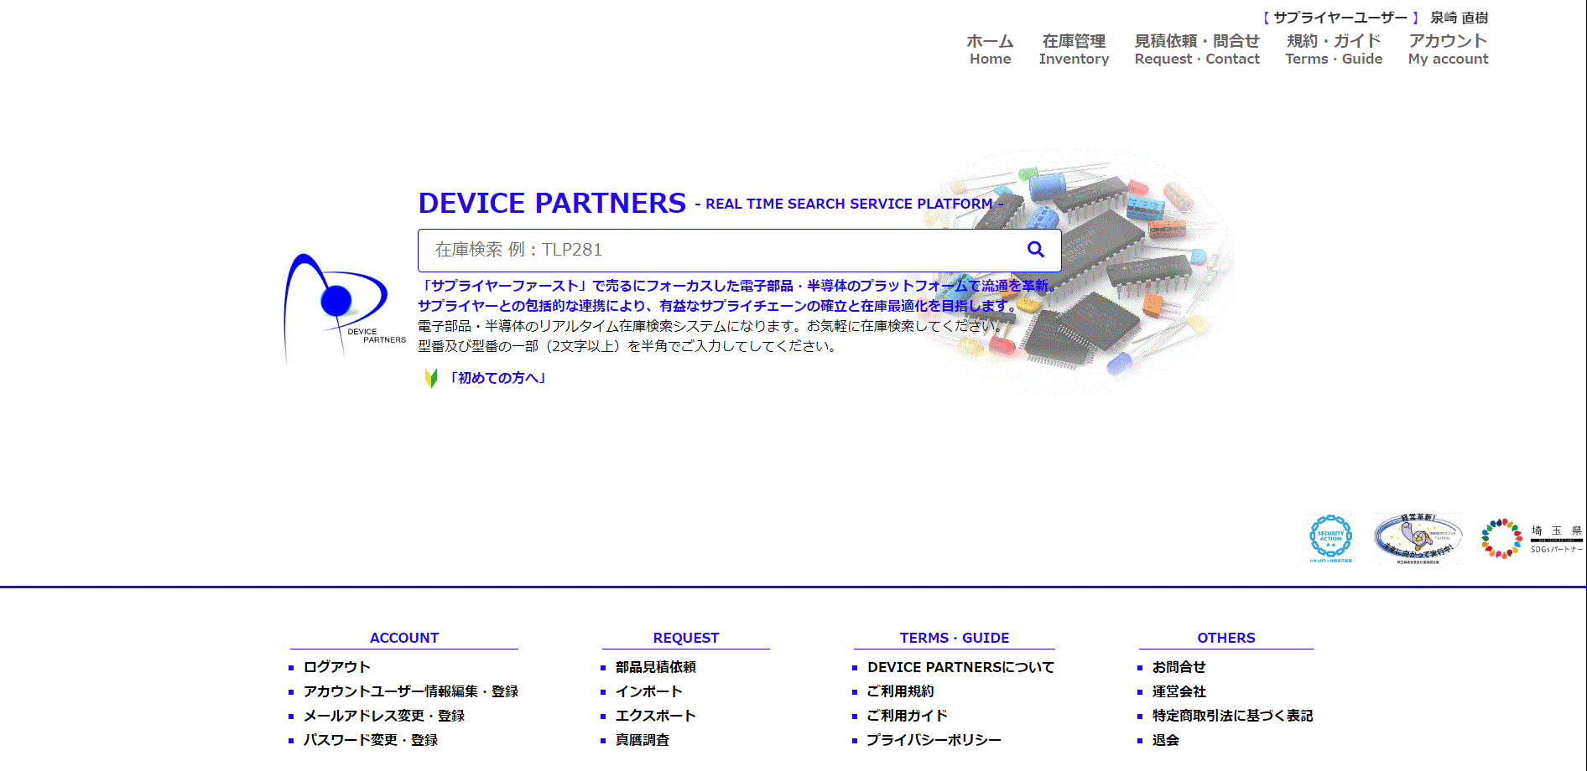This screenshot has width=1587, height=771.
Task: Open アカウントユーザー情報編集・登録 link
Action: pyautogui.click(x=411, y=691)
